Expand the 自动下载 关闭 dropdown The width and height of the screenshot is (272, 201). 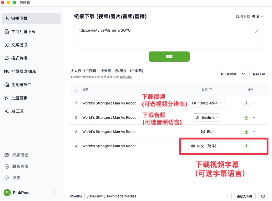click(258, 16)
